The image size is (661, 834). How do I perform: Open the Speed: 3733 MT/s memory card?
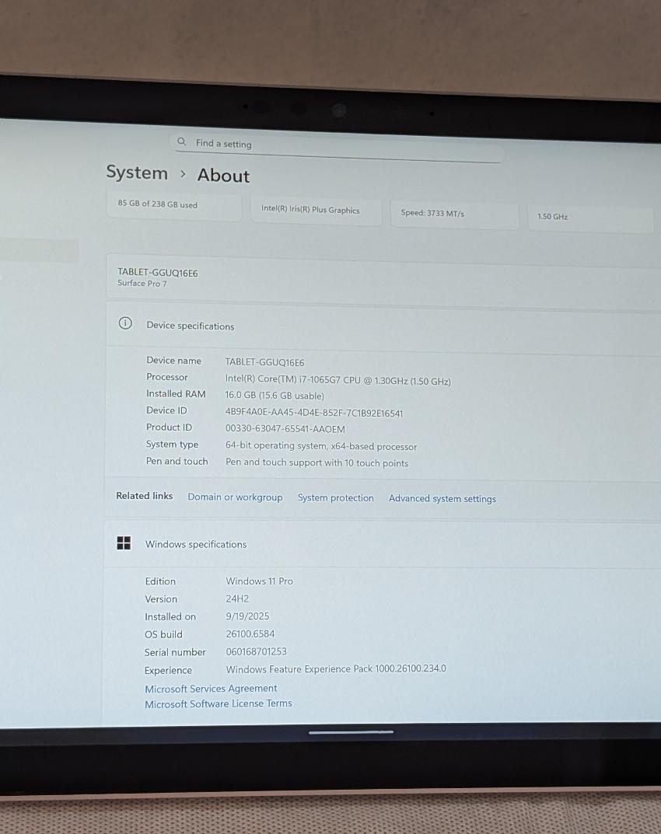tap(454, 214)
